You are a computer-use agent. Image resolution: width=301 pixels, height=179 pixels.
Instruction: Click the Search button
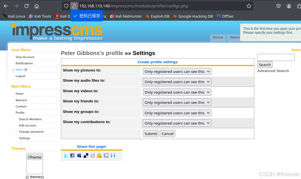pos(265,65)
